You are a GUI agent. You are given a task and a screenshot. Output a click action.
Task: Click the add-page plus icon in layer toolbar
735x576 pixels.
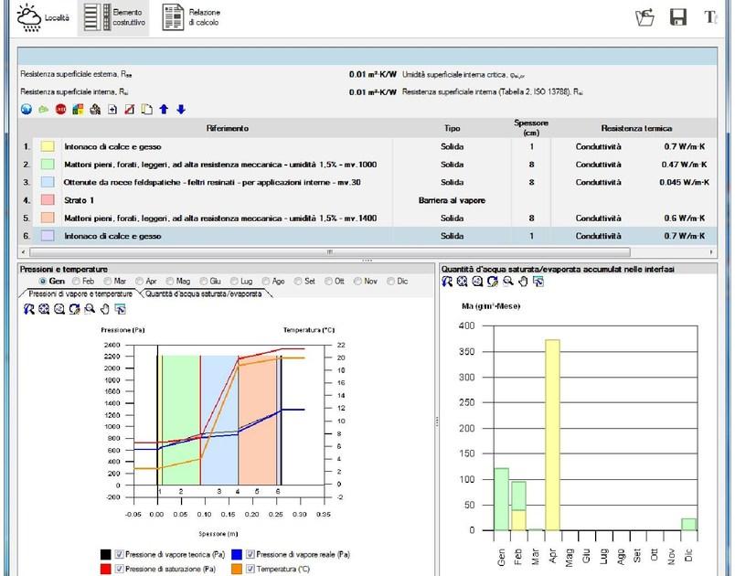tap(112, 110)
